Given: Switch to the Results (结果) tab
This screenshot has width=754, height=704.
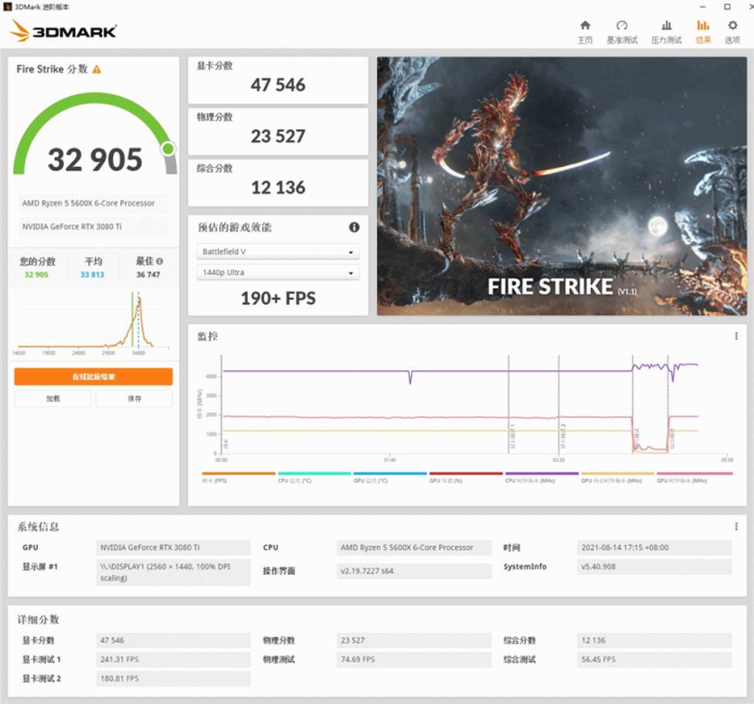Looking at the screenshot, I should [x=703, y=31].
